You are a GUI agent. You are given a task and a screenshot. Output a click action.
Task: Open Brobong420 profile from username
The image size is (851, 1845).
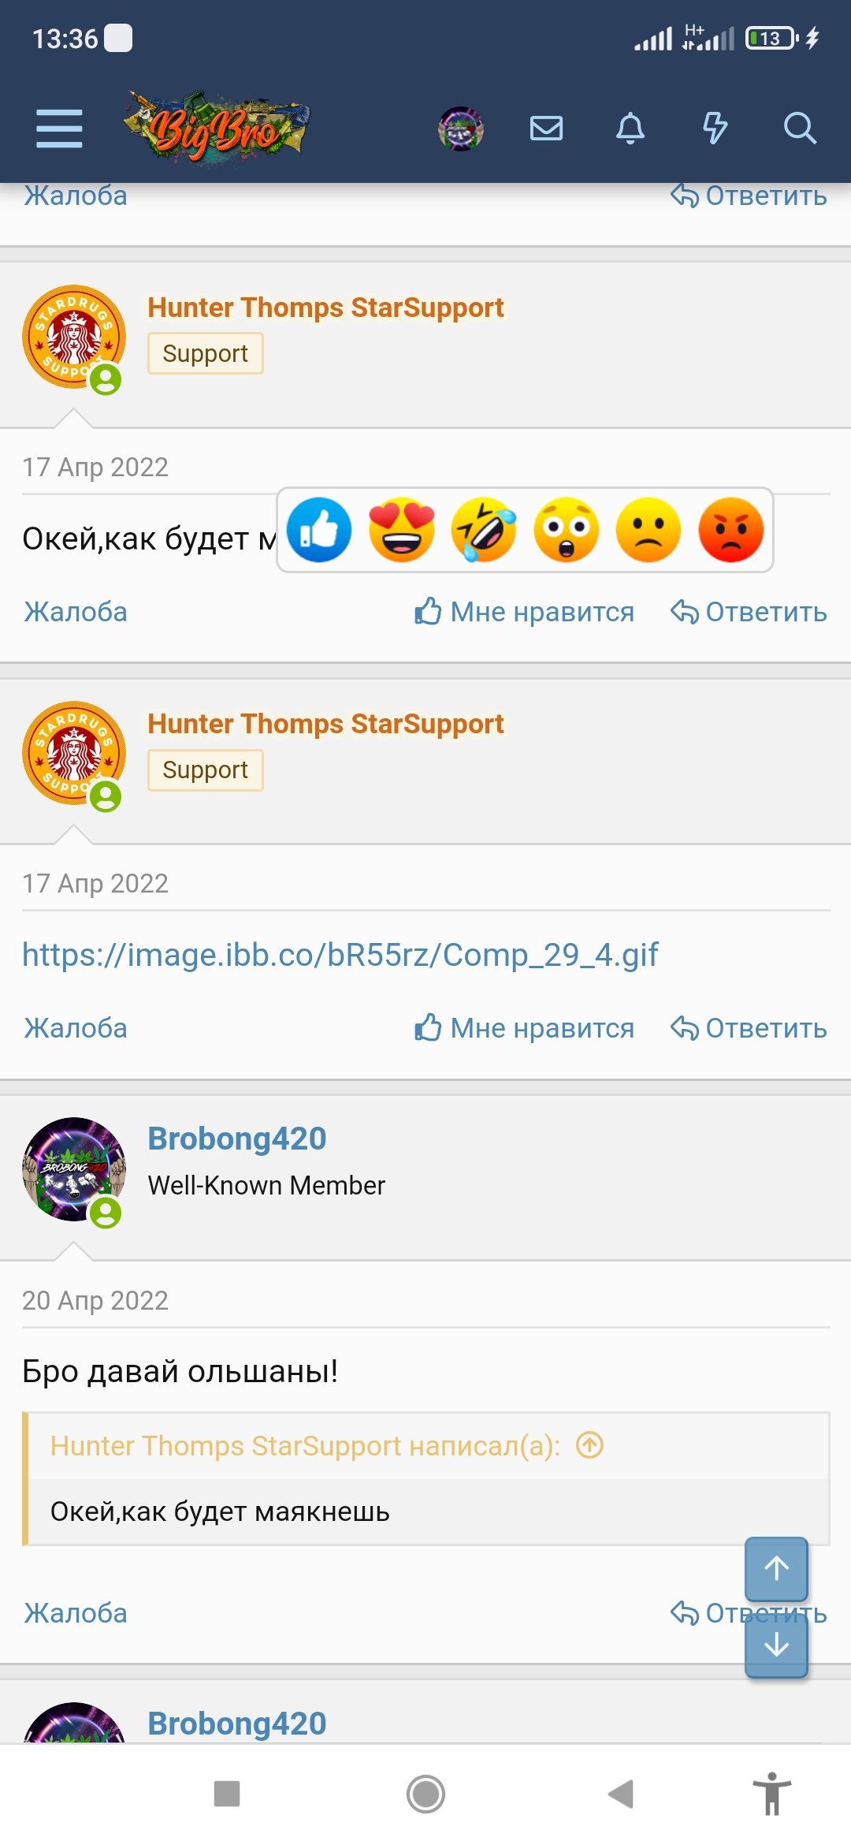237,1139
